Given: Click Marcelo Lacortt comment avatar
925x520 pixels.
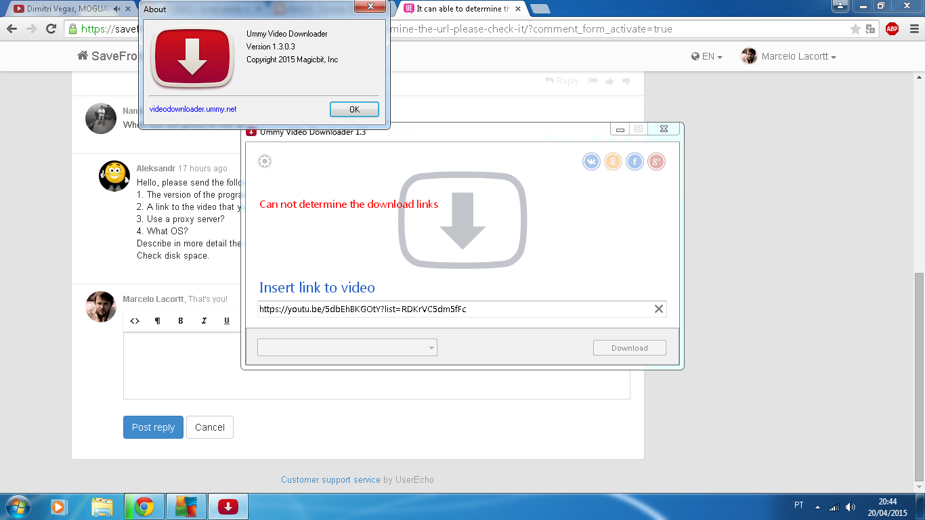Looking at the screenshot, I should pyautogui.click(x=101, y=307).
